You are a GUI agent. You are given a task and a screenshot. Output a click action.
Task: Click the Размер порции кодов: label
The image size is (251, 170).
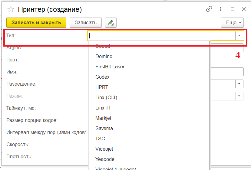tap(32, 120)
